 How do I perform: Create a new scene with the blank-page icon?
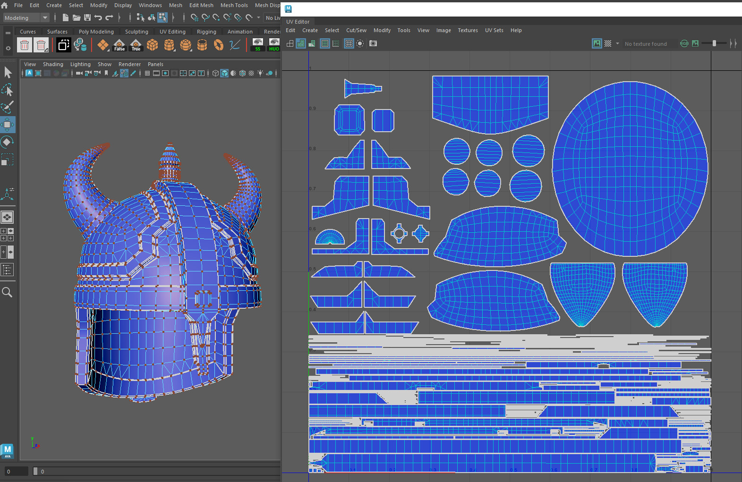click(65, 17)
